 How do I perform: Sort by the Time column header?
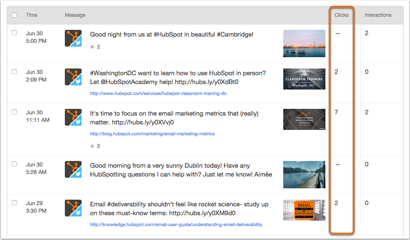click(32, 15)
